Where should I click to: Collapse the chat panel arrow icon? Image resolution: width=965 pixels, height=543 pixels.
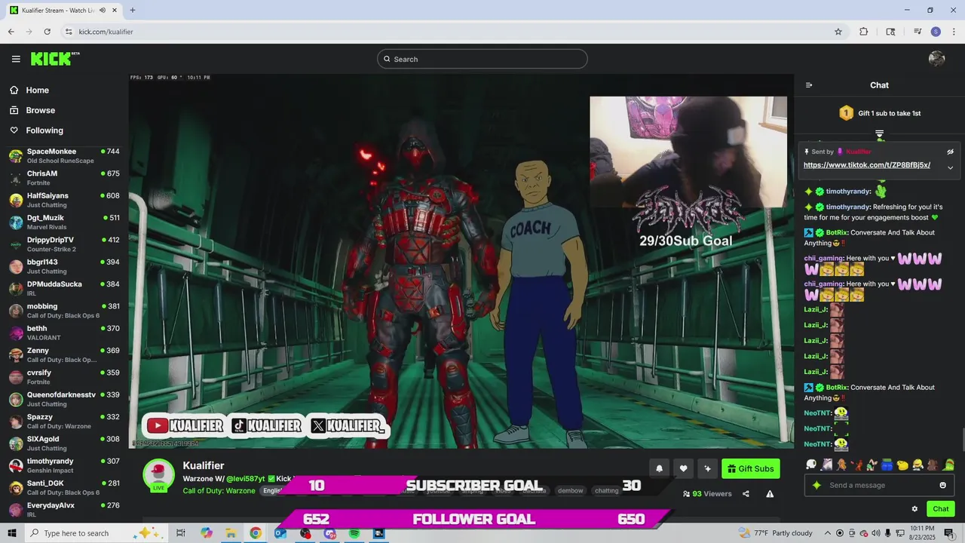coord(809,85)
